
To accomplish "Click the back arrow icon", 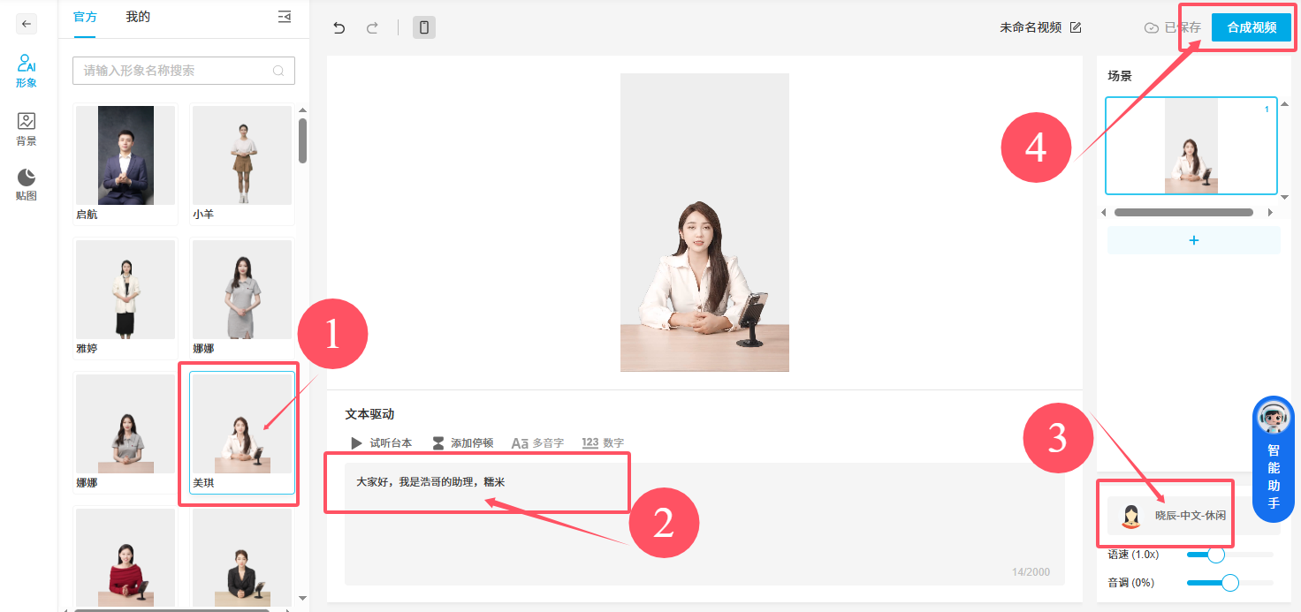I will click(x=27, y=25).
